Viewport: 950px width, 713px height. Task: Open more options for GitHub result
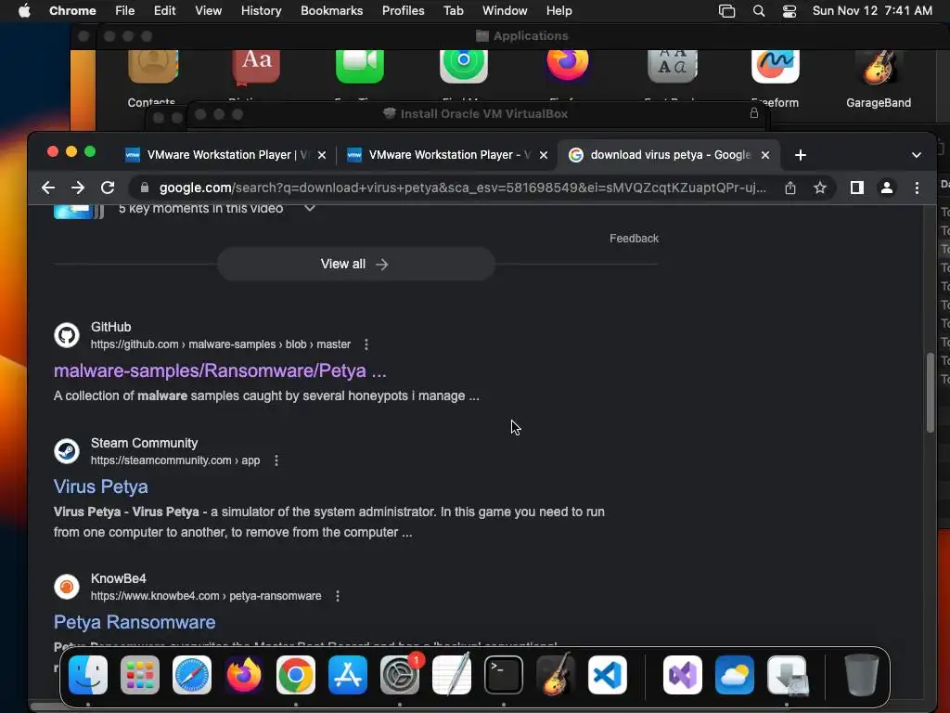(x=366, y=344)
